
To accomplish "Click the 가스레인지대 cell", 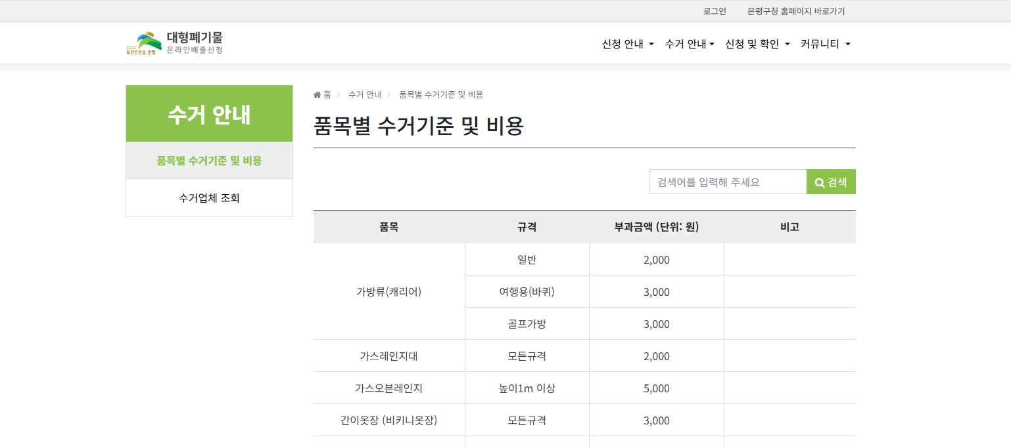I will [x=389, y=356].
